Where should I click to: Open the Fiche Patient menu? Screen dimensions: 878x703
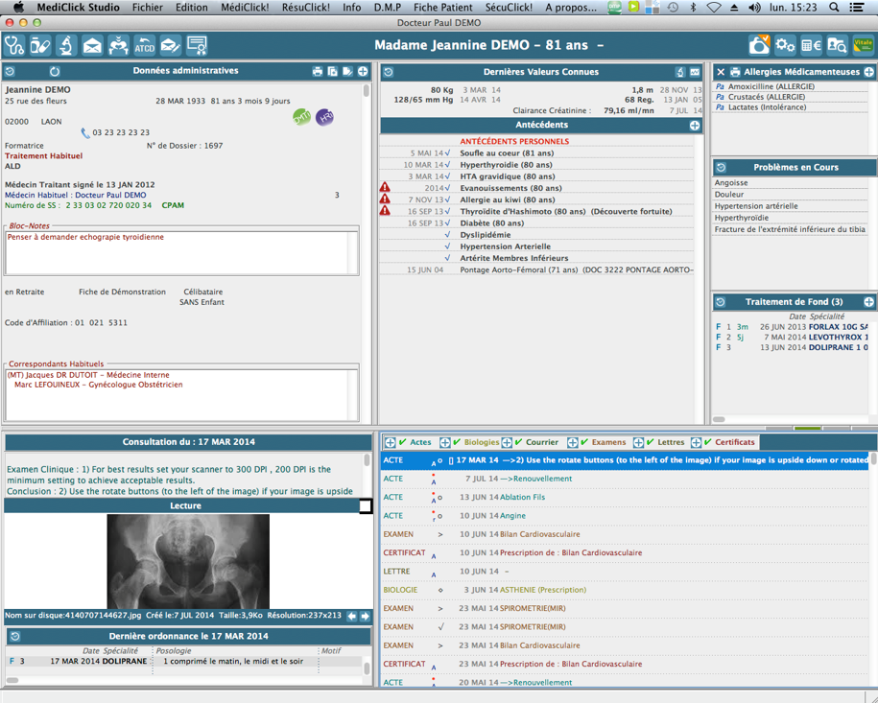pyautogui.click(x=443, y=8)
